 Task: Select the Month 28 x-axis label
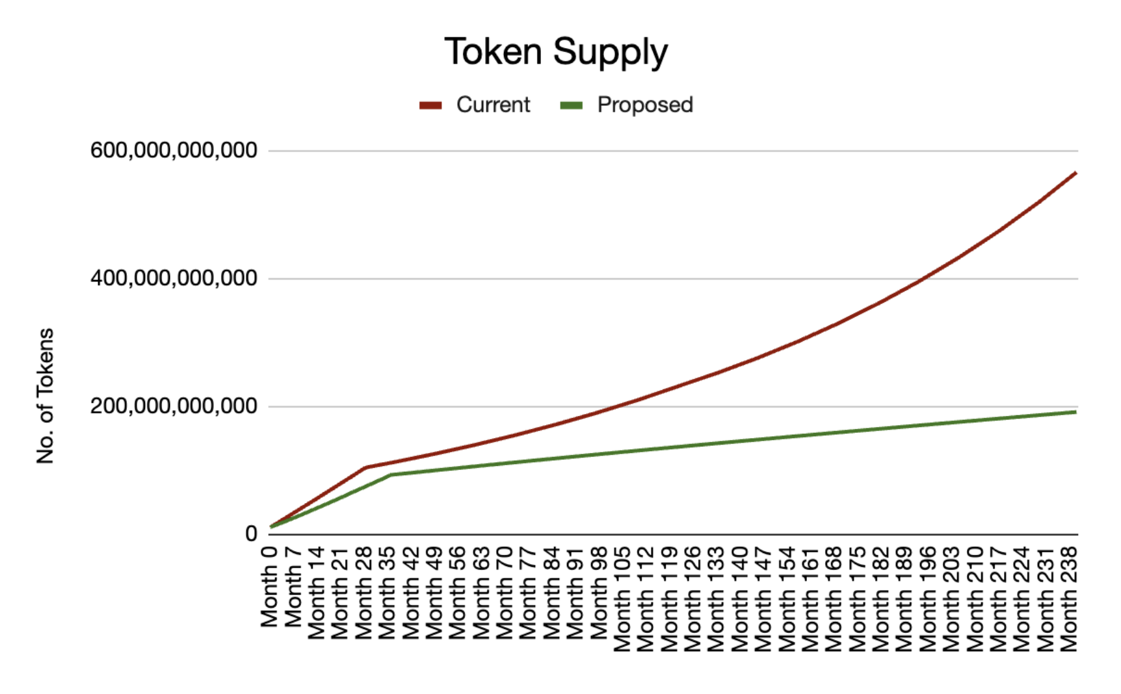pyautogui.click(x=363, y=592)
